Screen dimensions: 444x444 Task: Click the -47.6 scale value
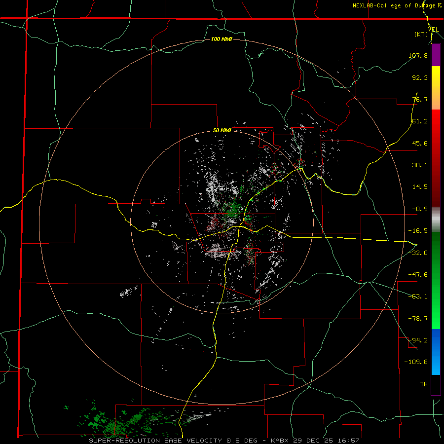418,275
